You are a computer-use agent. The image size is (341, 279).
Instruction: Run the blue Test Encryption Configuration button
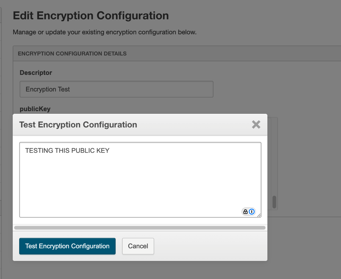[x=67, y=246]
